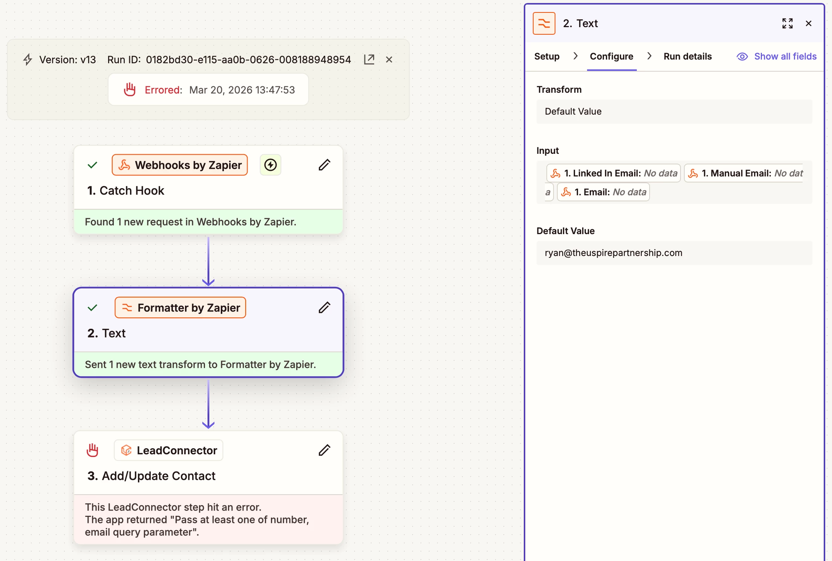Click the instant trigger lightning badge

270,165
